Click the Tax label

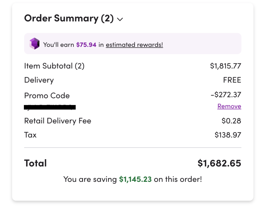(x=30, y=135)
